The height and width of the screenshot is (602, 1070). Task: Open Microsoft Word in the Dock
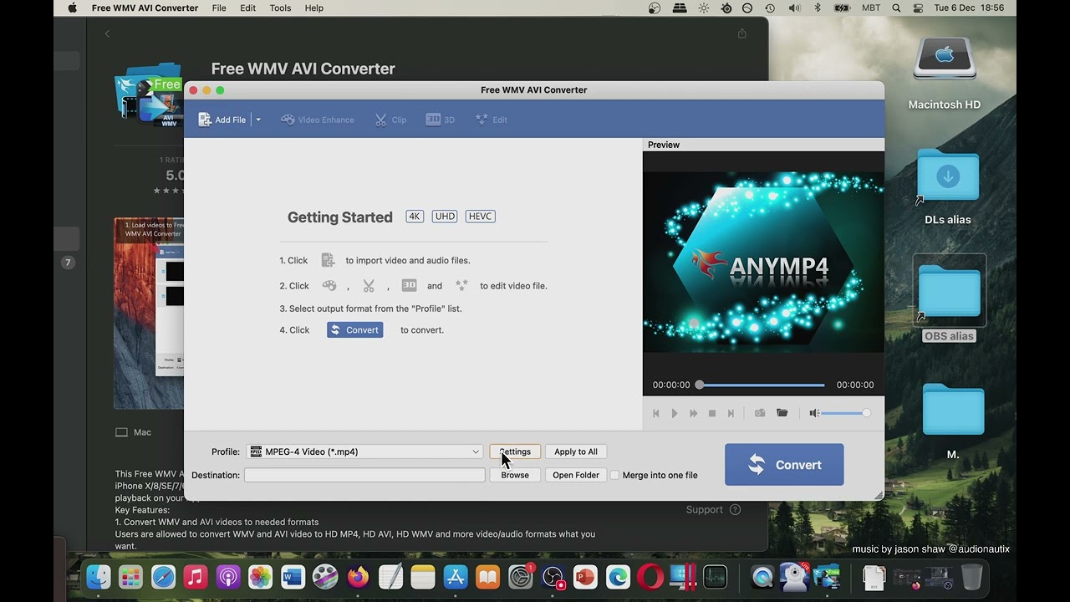(x=293, y=577)
